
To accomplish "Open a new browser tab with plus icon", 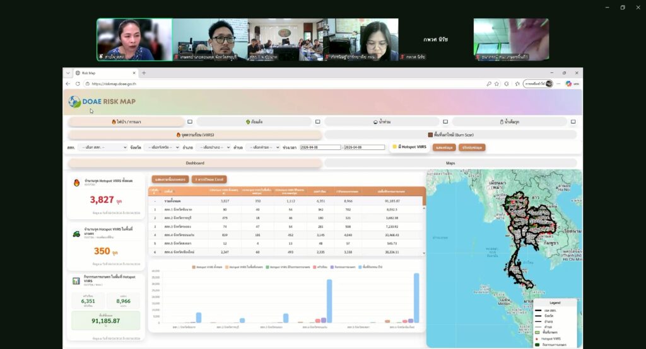I will point(144,73).
